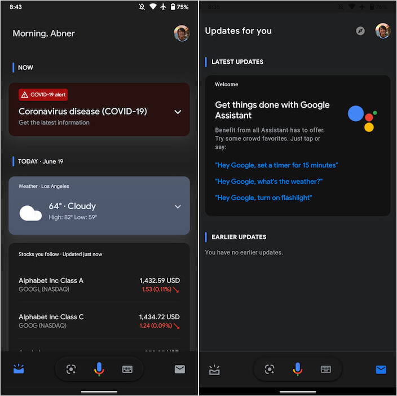Viewport: 397px width, 396px height.
Task: Go to Snapshot from the Updates screen
Action: tap(214, 369)
